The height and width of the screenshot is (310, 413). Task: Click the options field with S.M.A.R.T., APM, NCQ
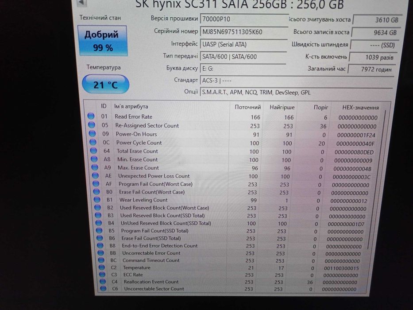pos(296,92)
